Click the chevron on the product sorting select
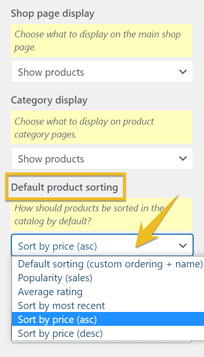The height and width of the screenshot is (357, 204). [x=183, y=246]
